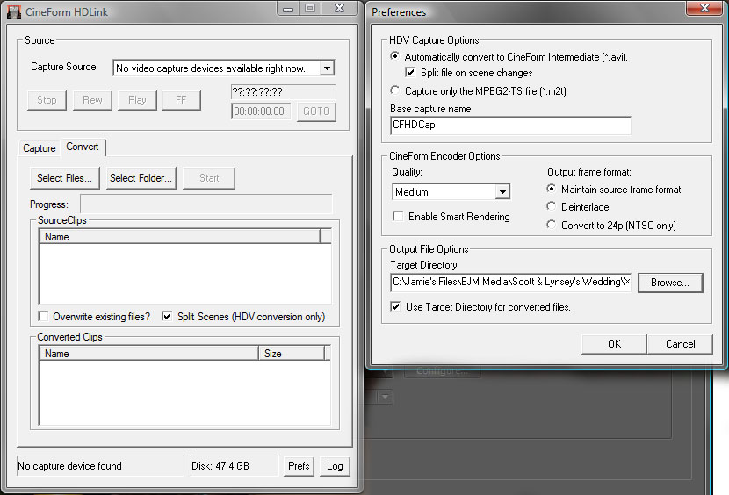Click the 00:00:00.00 timecode field
The height and width of the screenshot is (495, 729).
tap(261, 111)
